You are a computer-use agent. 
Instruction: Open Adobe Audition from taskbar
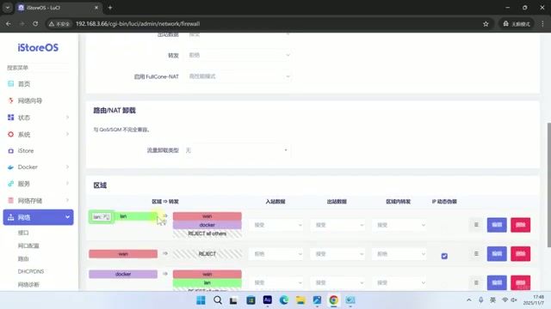tap(268, 300)
